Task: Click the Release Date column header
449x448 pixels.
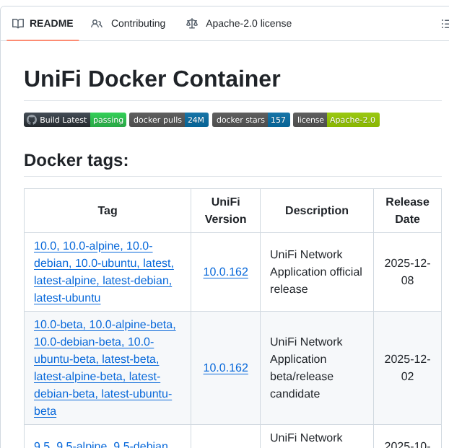Action: 407,210
